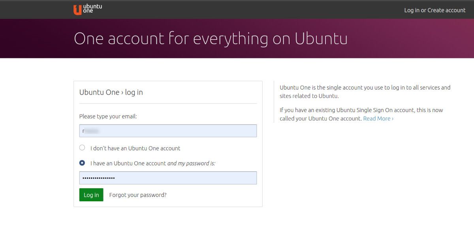Click the italic "and my password is:" text
The image size is (474, 238).
[x=191, y=163]
